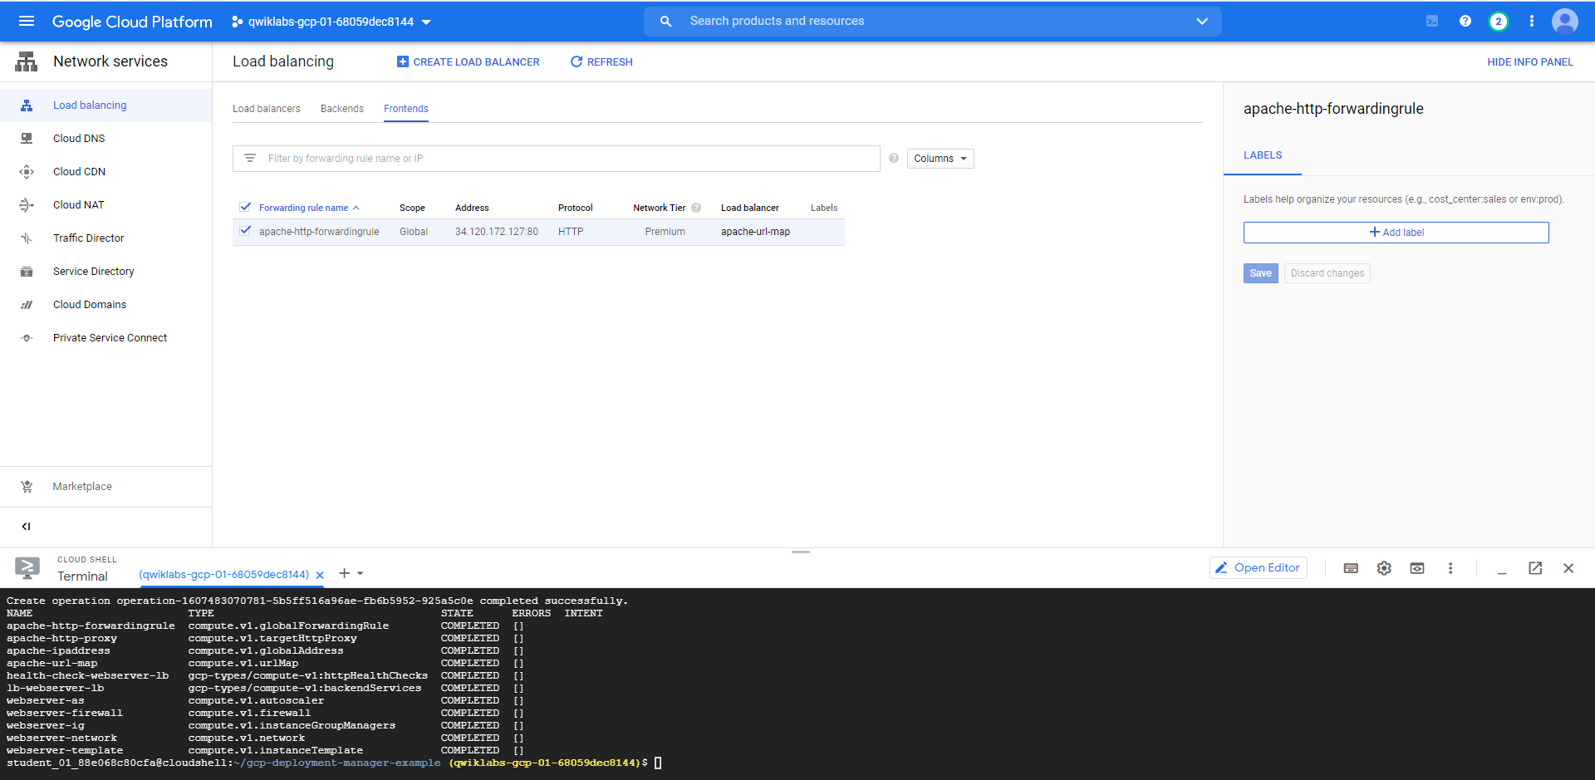Open the Cloud DNS sidebar icon
Viewport: 1595px width, 780px height.
tap(27, 139)
